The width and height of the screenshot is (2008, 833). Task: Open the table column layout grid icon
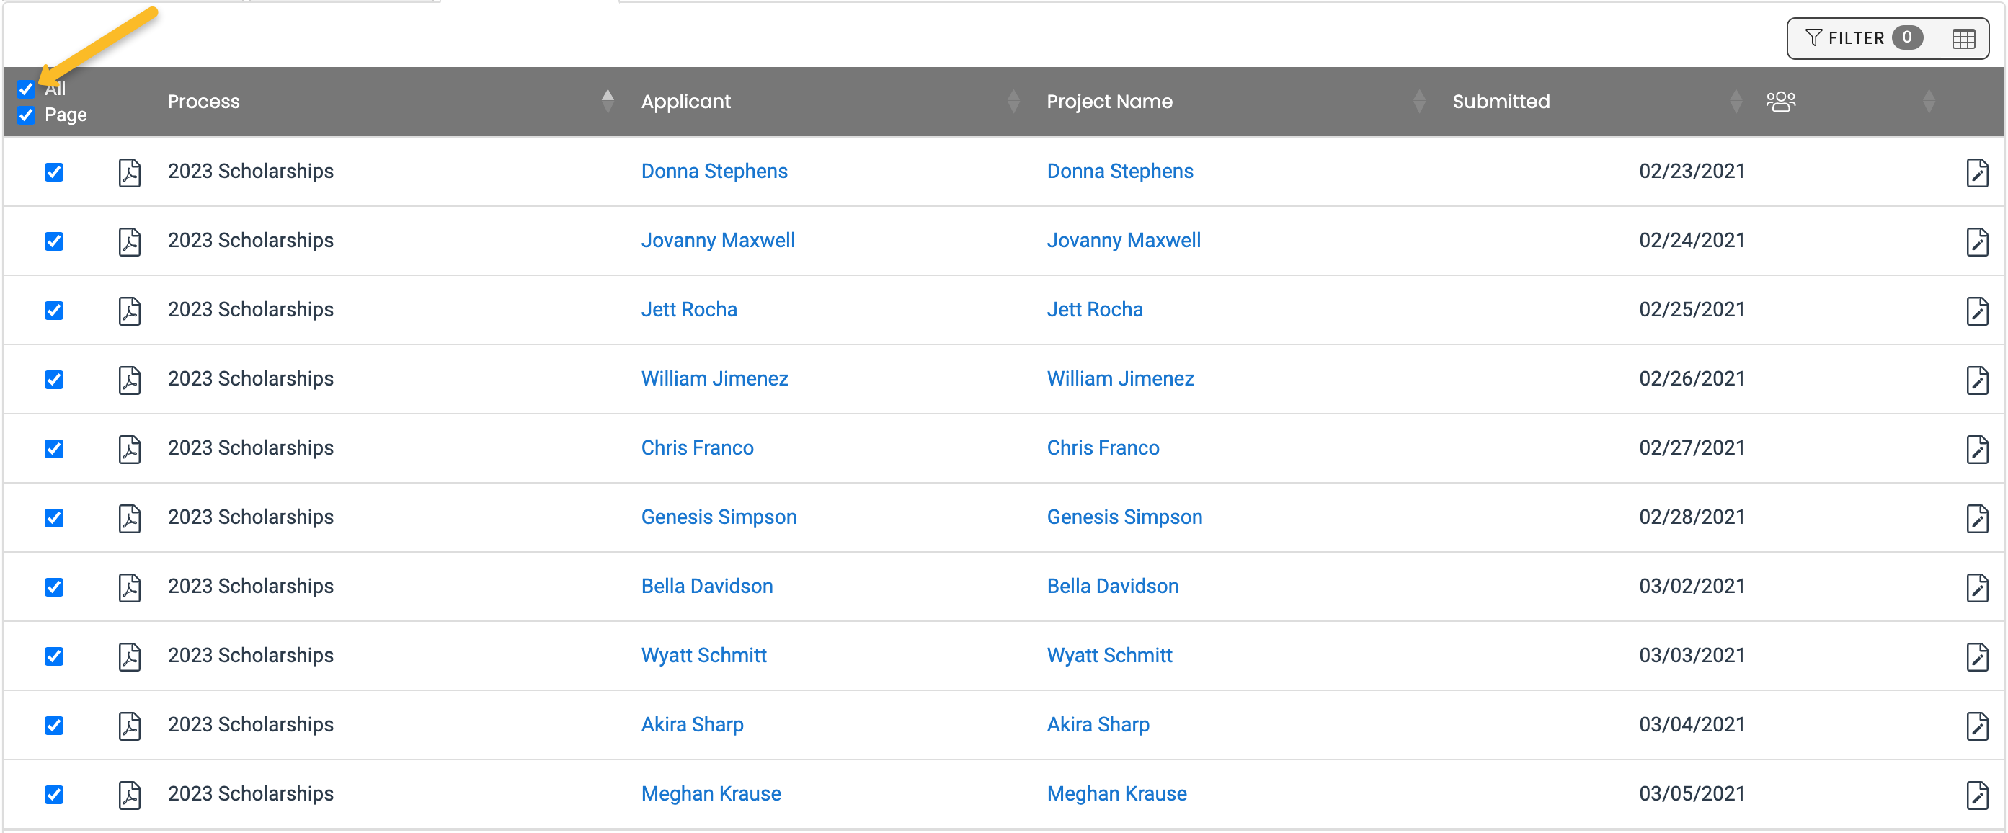click(1963, 38)
